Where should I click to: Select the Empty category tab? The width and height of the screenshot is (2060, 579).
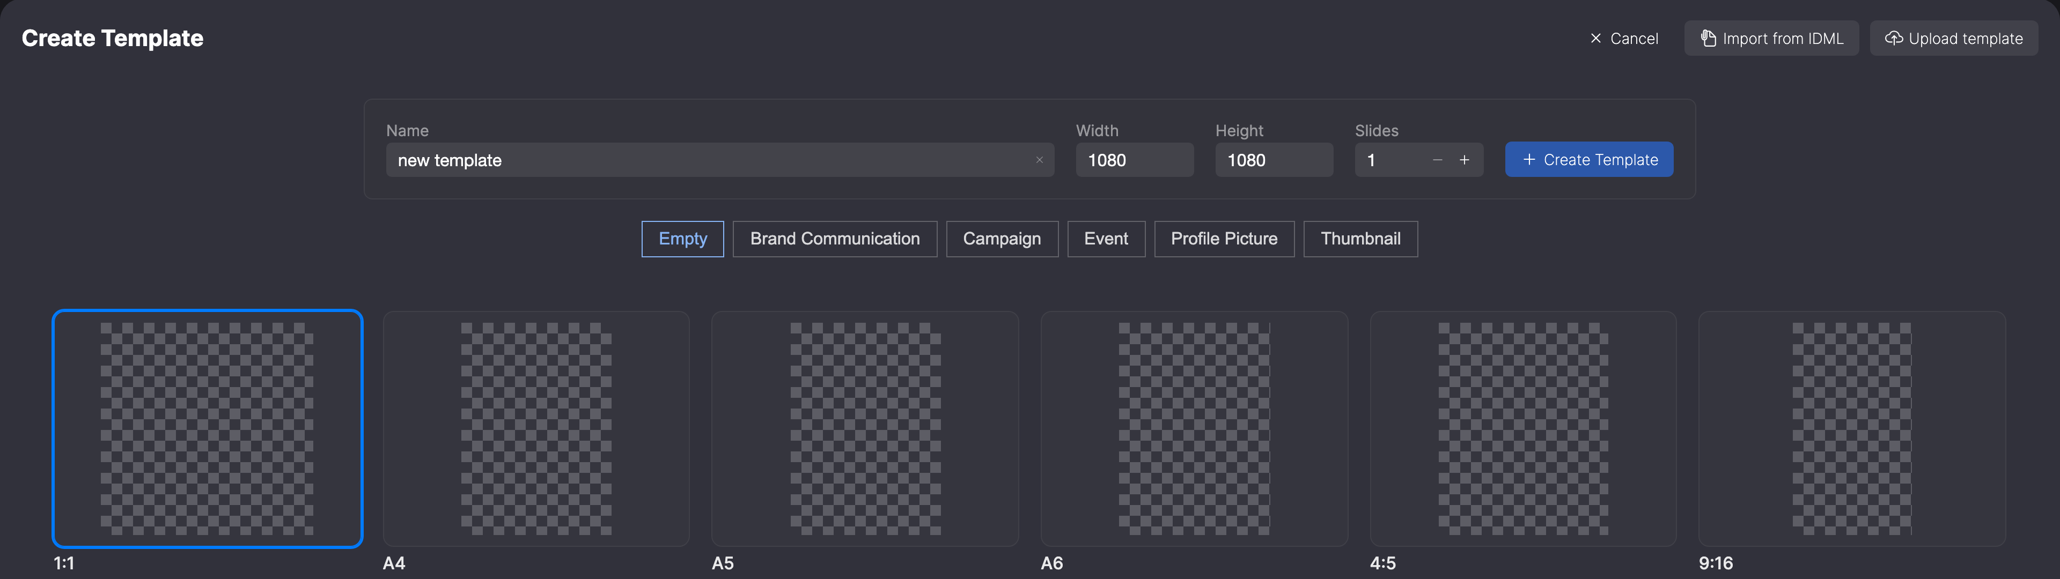[683, 239]
